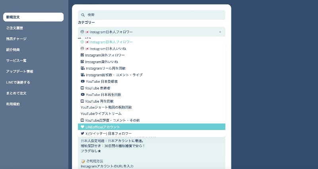The width and height of the screenshot is (318, 169).
Task: Choose Instagram閲覧数・コメント・ライブ option
Action: pyautogui.click(x=151, y=75)
